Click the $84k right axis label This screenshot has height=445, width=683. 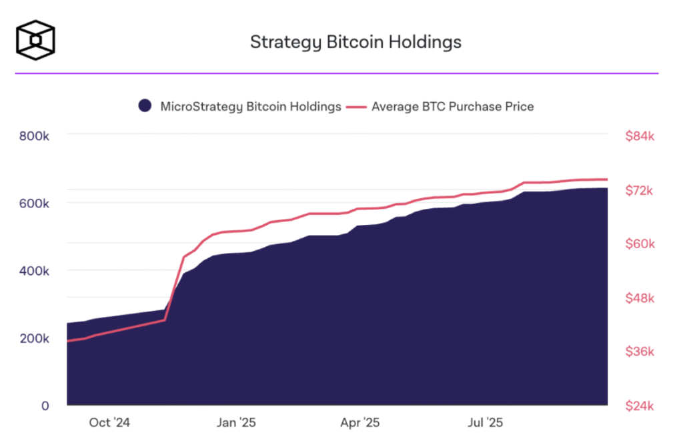click(640, 136)
